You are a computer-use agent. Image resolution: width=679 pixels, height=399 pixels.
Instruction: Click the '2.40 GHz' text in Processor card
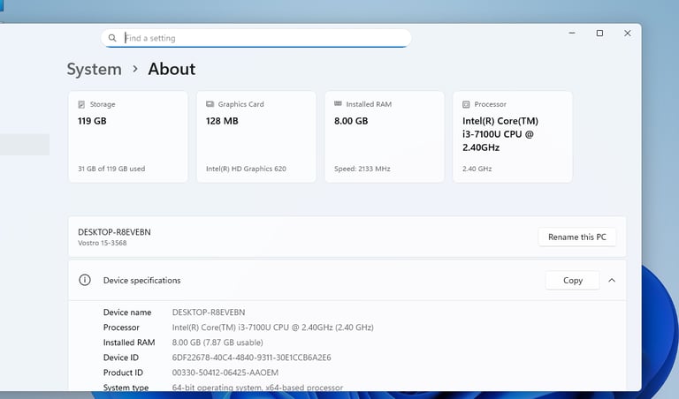point(477,169)
